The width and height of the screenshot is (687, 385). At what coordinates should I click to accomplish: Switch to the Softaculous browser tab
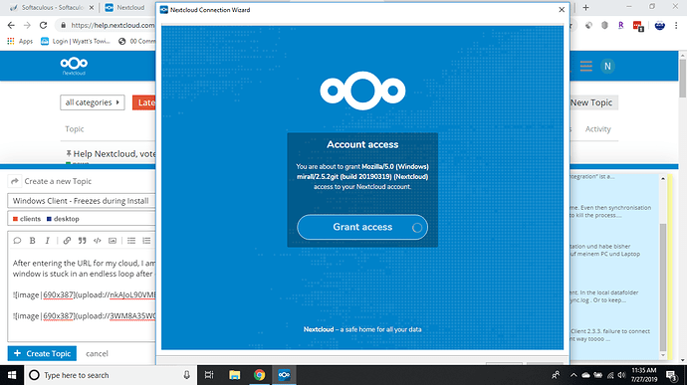coord(52,7)
